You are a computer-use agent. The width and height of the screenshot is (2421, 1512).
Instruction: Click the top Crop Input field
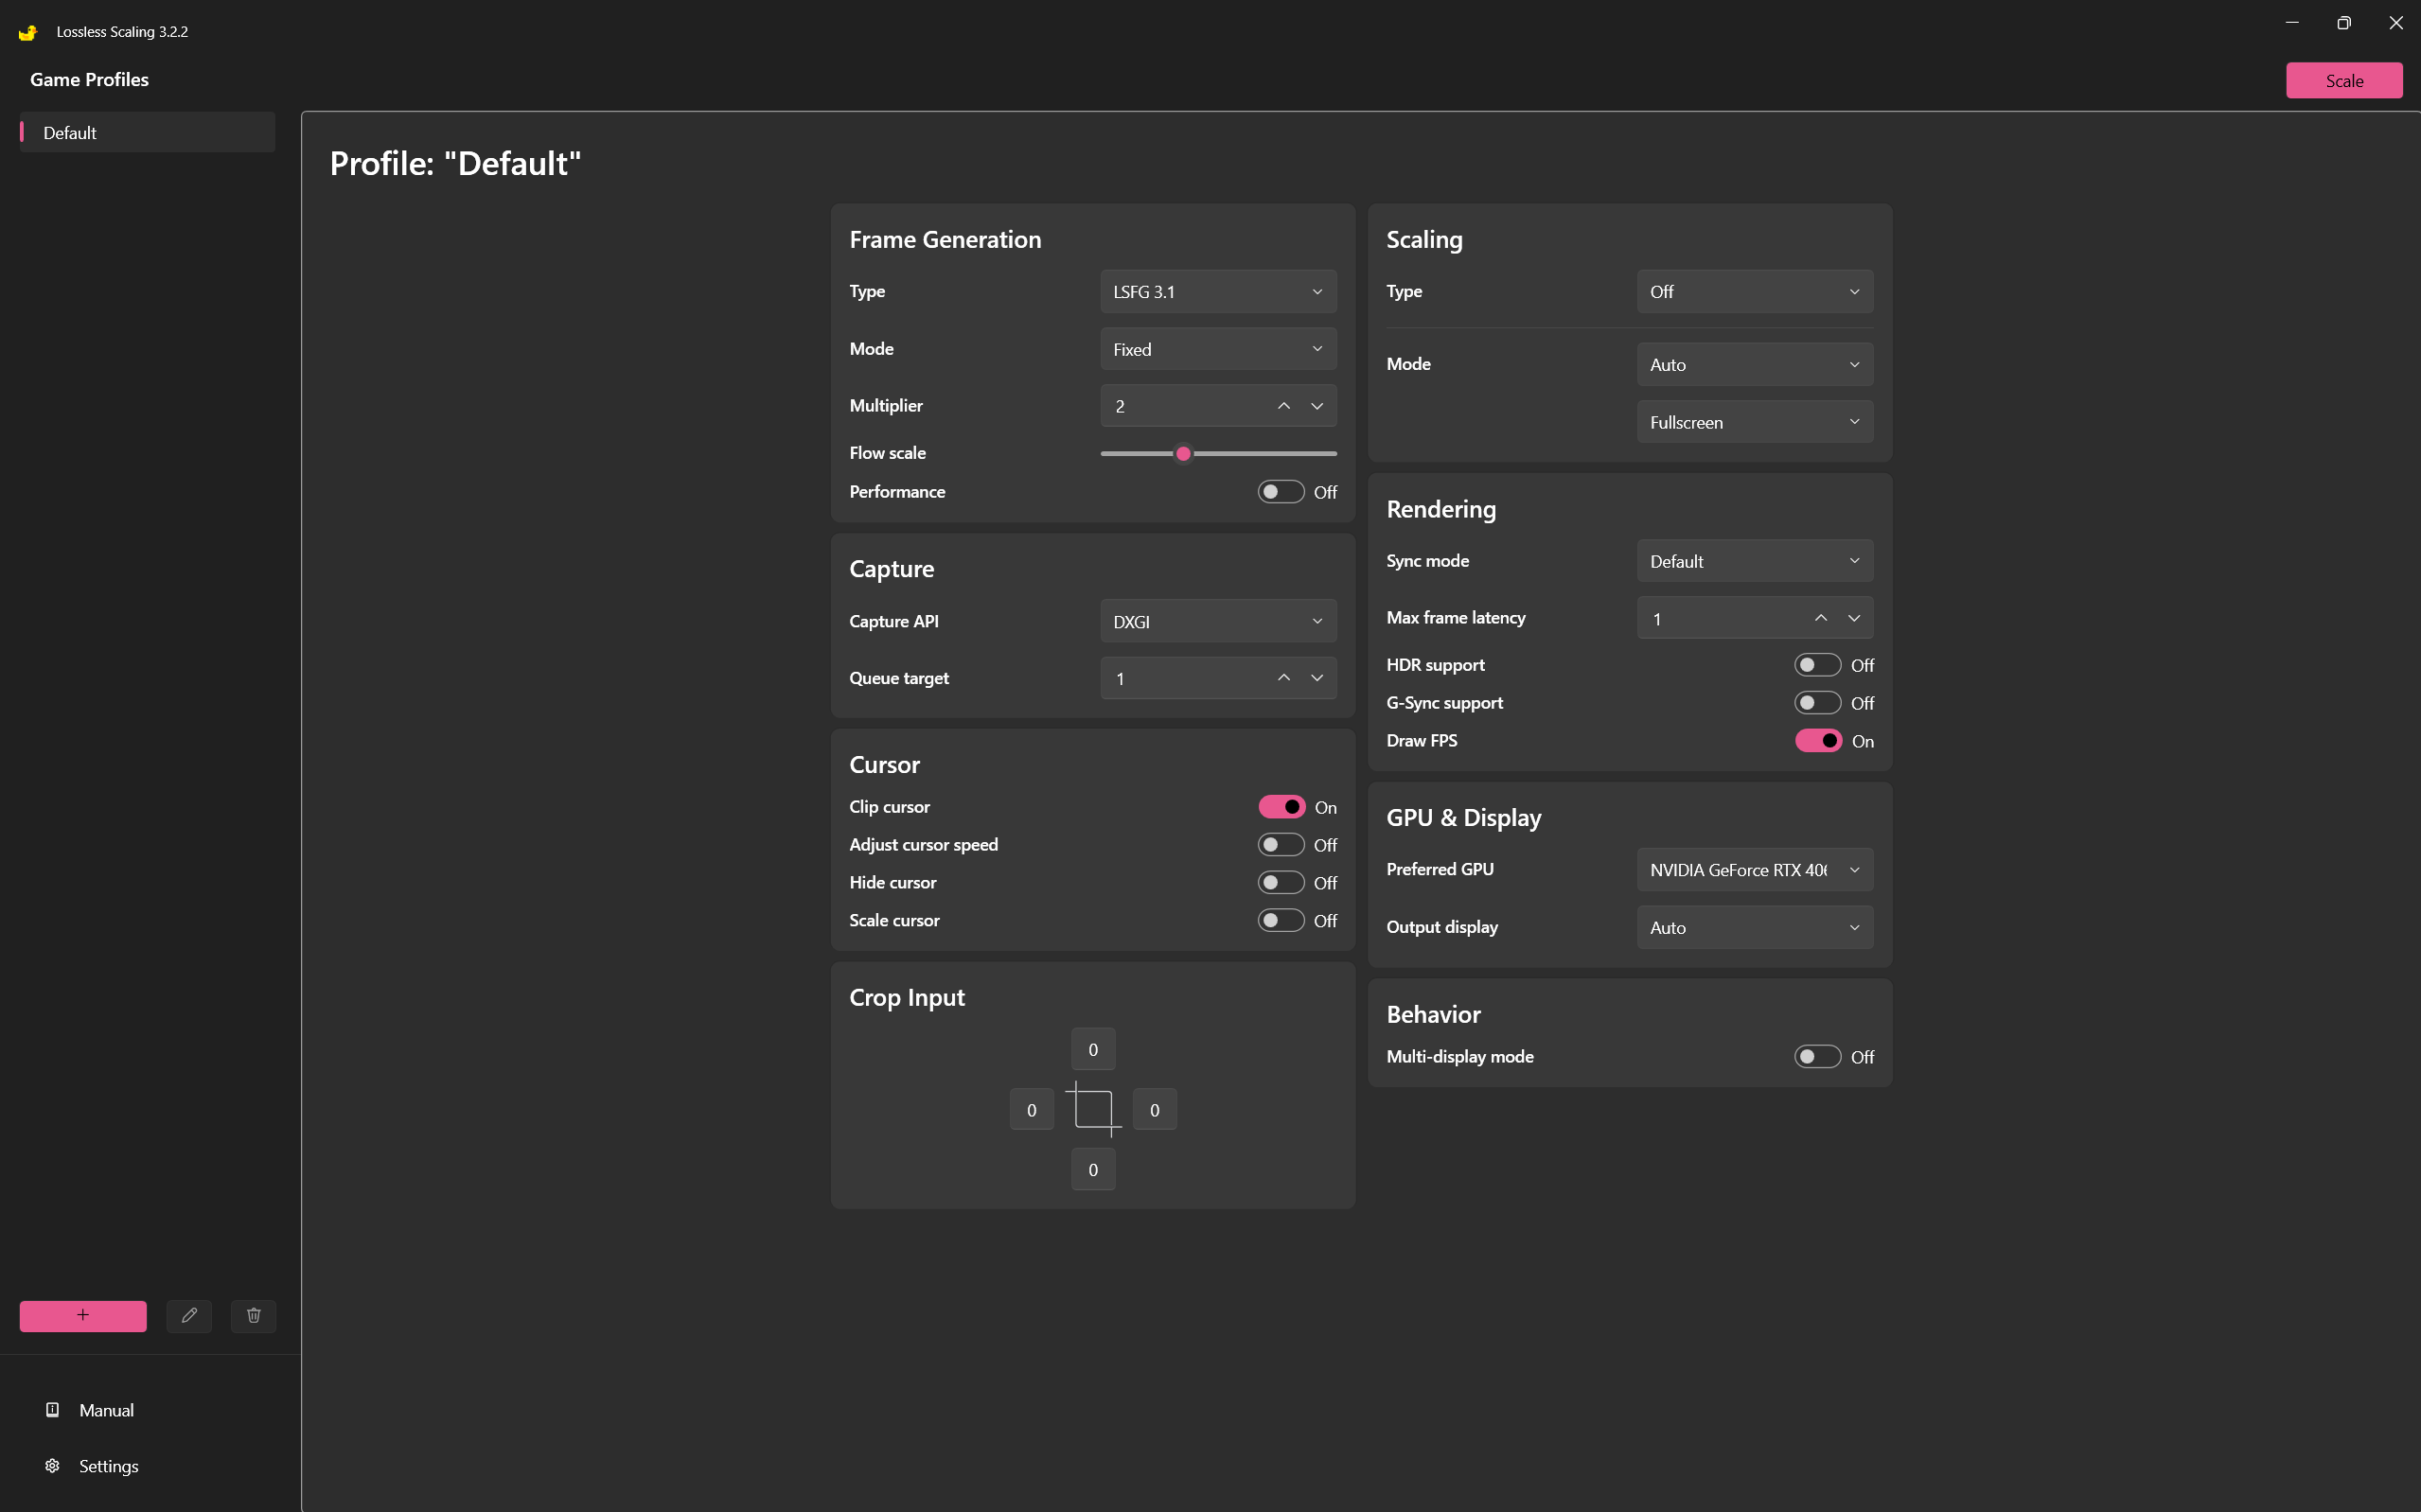[x=1092, y=1049]
